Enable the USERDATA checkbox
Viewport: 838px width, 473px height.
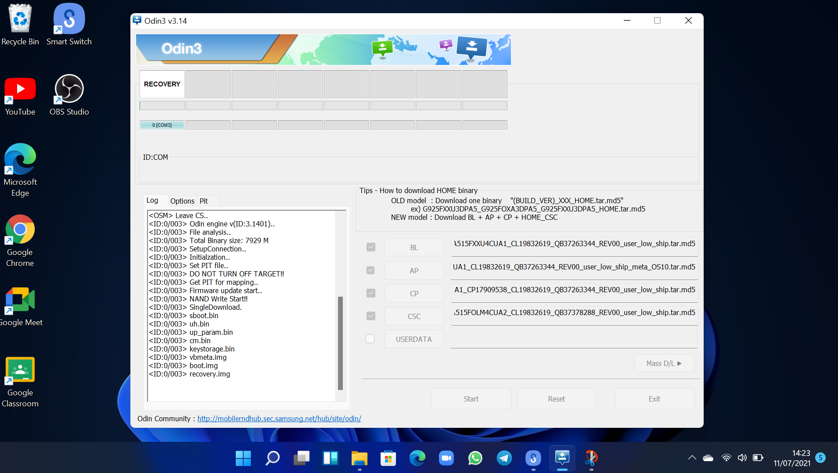[370, 339]
